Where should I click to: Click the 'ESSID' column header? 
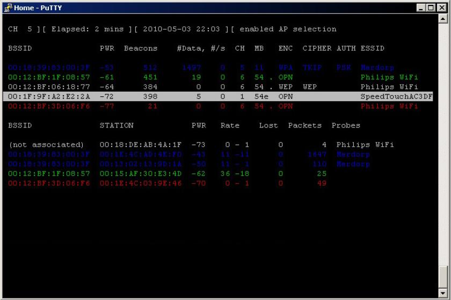(373, 49)
